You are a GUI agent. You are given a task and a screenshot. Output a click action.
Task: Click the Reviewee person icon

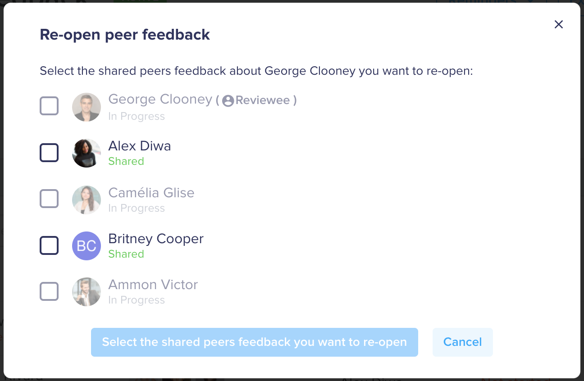click(228, 100)
